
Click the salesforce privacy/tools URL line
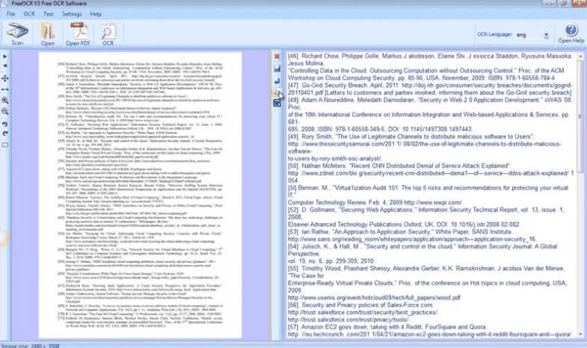click(348, 320)
